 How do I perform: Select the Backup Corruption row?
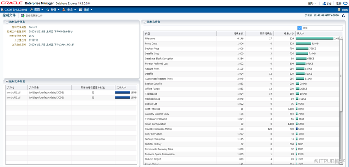242,139
